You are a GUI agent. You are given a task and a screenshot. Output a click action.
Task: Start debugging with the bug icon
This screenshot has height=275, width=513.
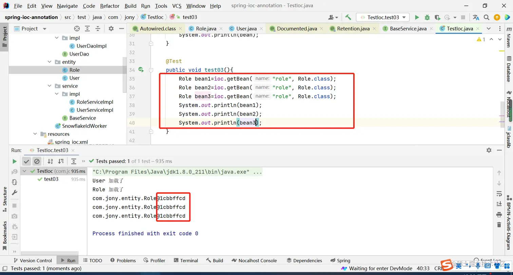pyautogui.click(x=427, y=17)
